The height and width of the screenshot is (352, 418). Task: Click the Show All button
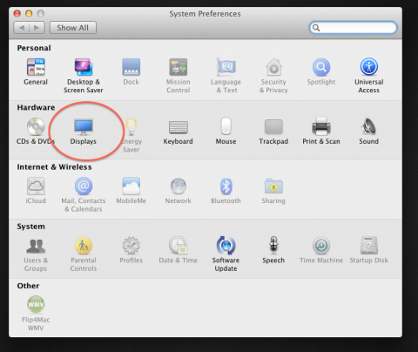click(73, 28)
